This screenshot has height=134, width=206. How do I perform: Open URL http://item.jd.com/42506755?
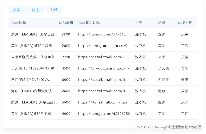point(104,114)
